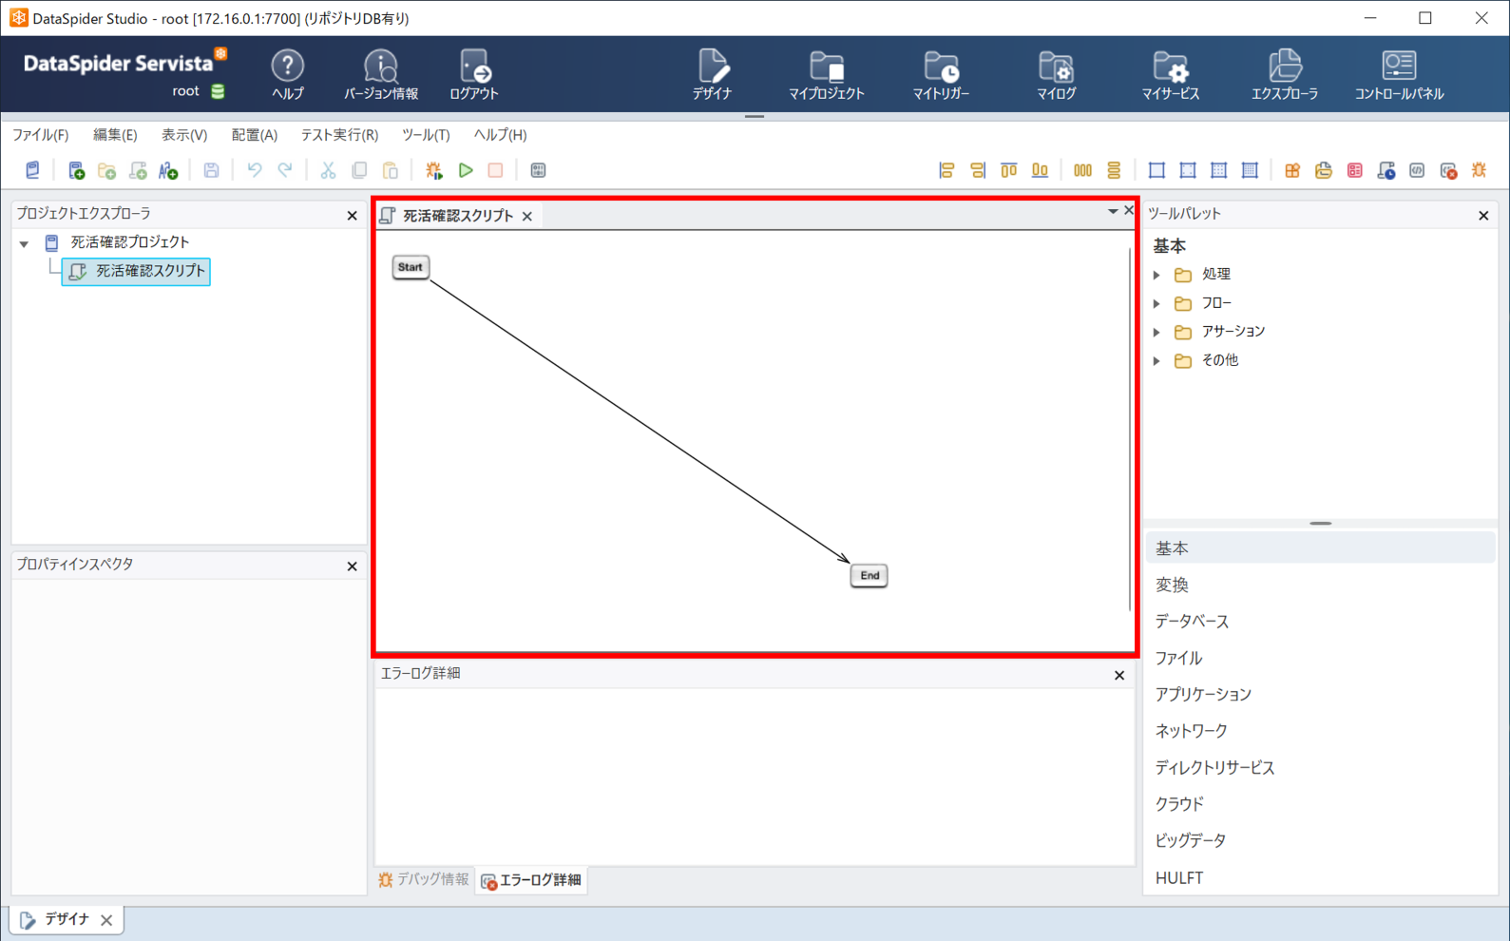Select the アプリケーション palette category
Screen dimensions: 1510x941
[1320, 694]
